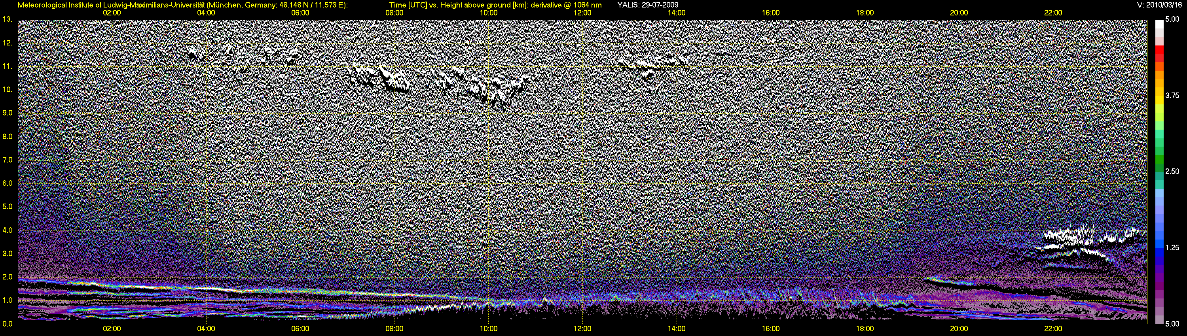Click the 06:00 label on the upper time axis

[300, 13]
